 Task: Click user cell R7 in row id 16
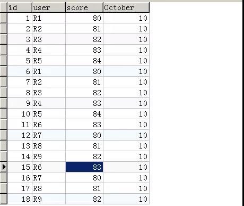49,178
